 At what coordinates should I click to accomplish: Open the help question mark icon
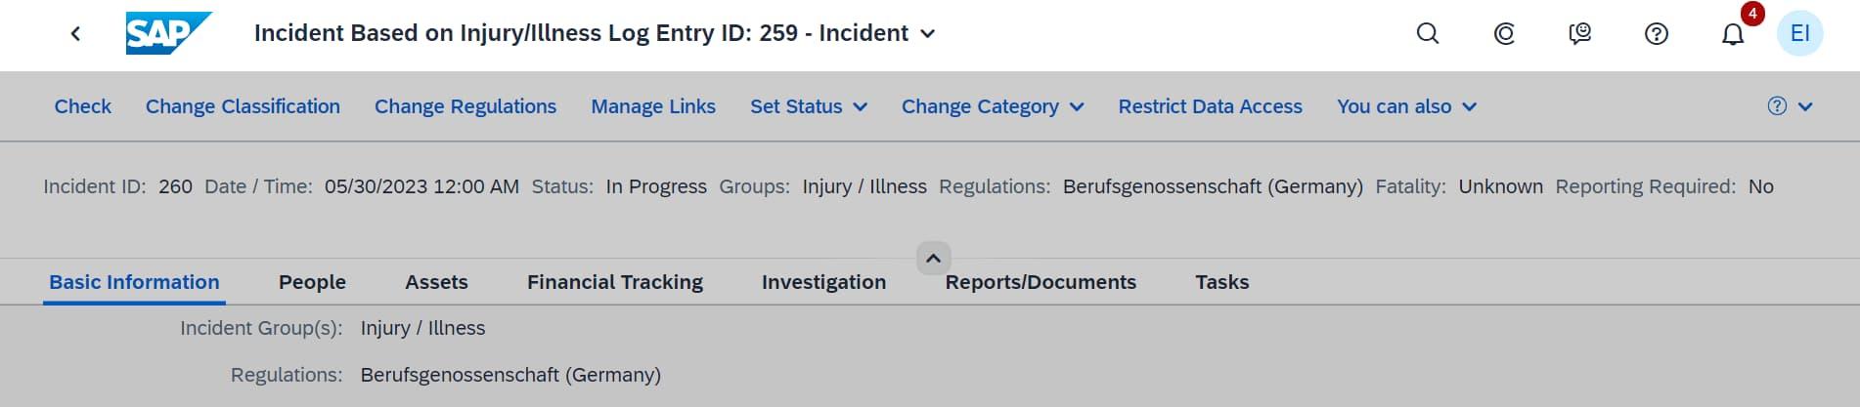[1657, 34]
